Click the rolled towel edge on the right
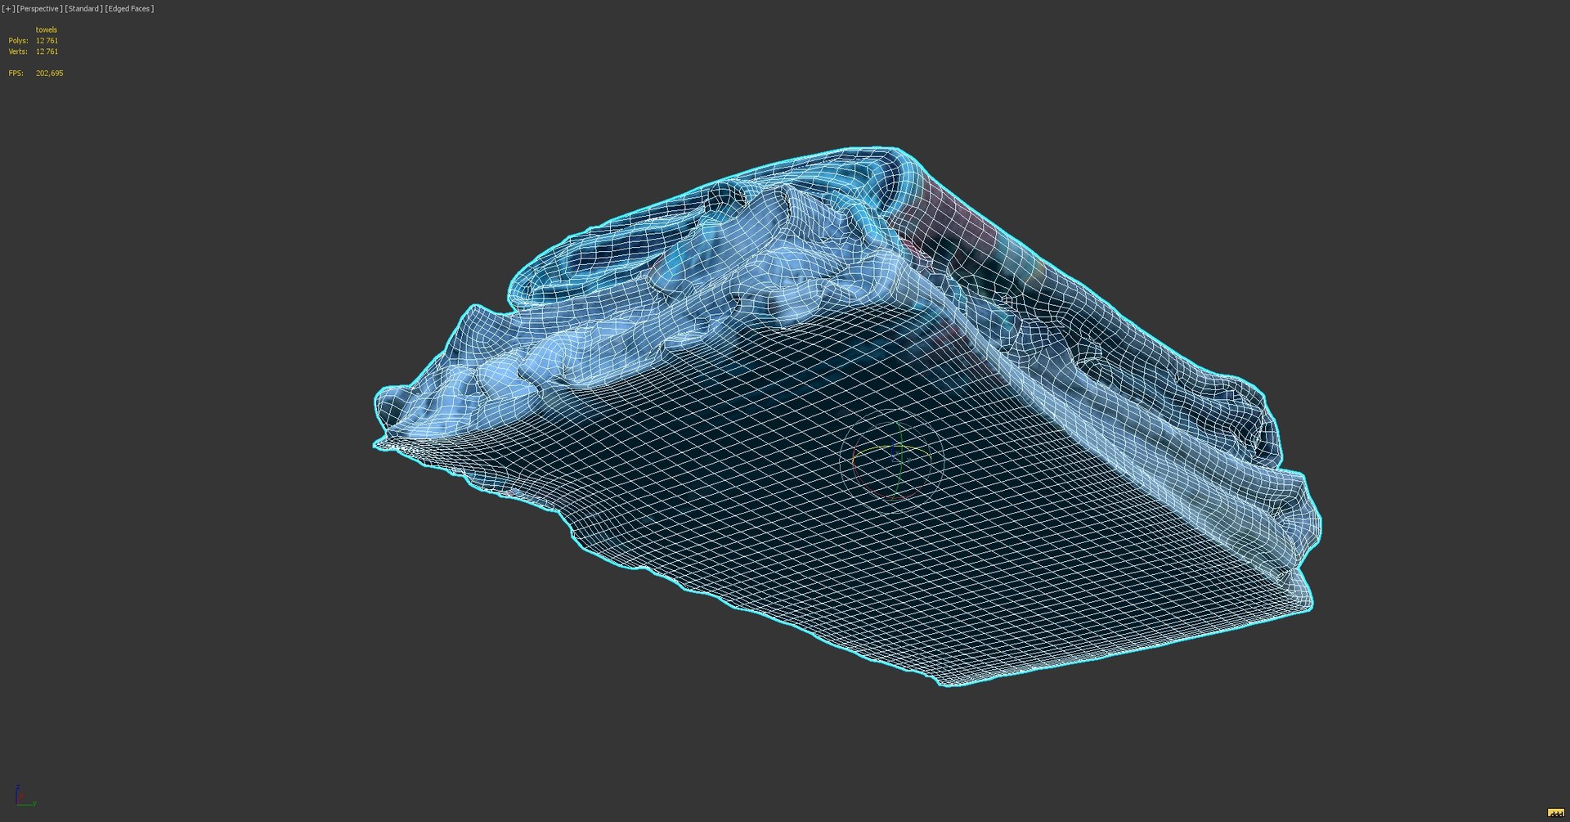The height and width of the screenshot is (822, 1570). tap(1145, 409)
